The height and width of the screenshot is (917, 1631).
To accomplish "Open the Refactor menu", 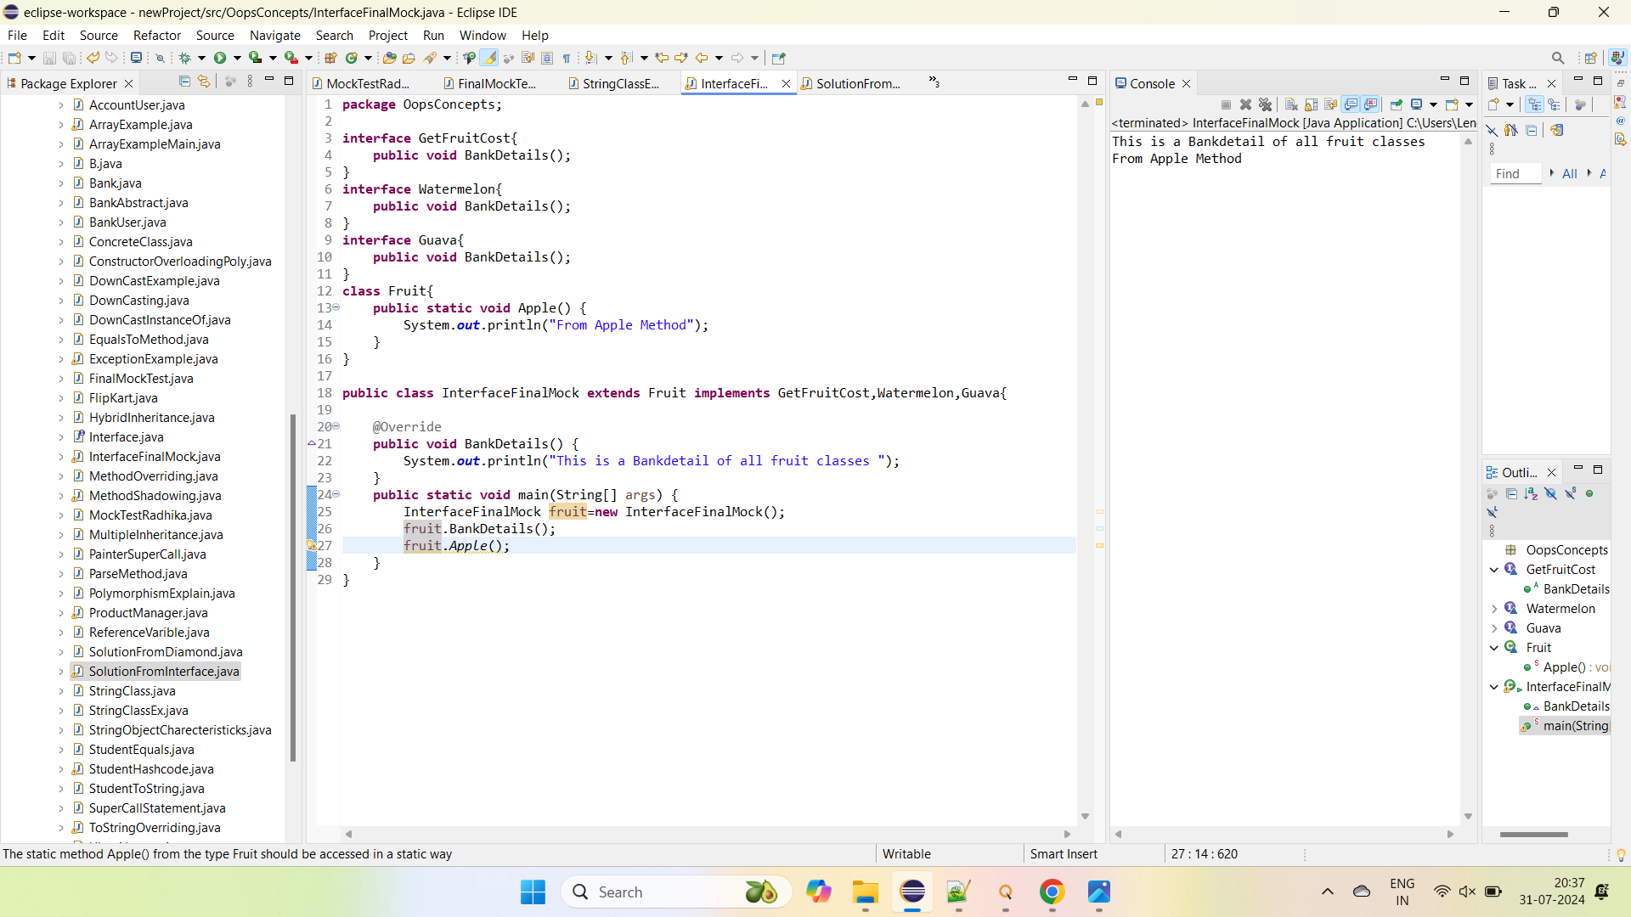I will (157, 35).
